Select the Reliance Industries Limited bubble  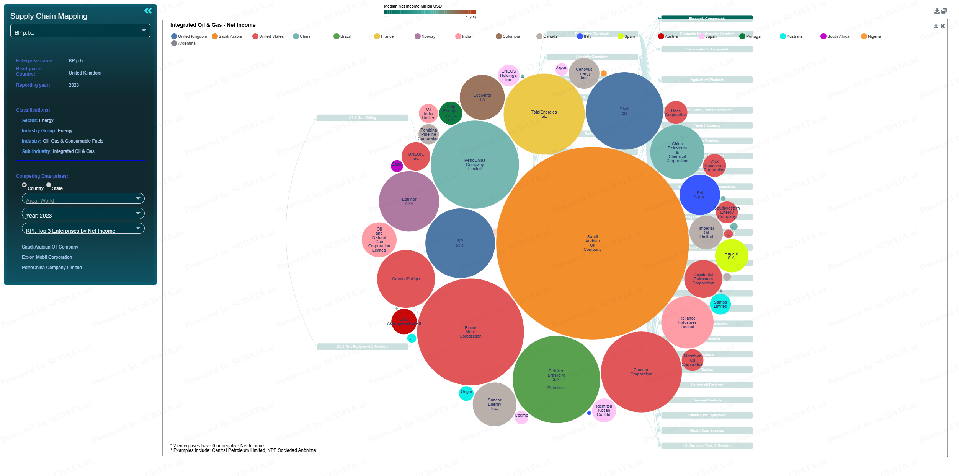click(x=687, y=322)
